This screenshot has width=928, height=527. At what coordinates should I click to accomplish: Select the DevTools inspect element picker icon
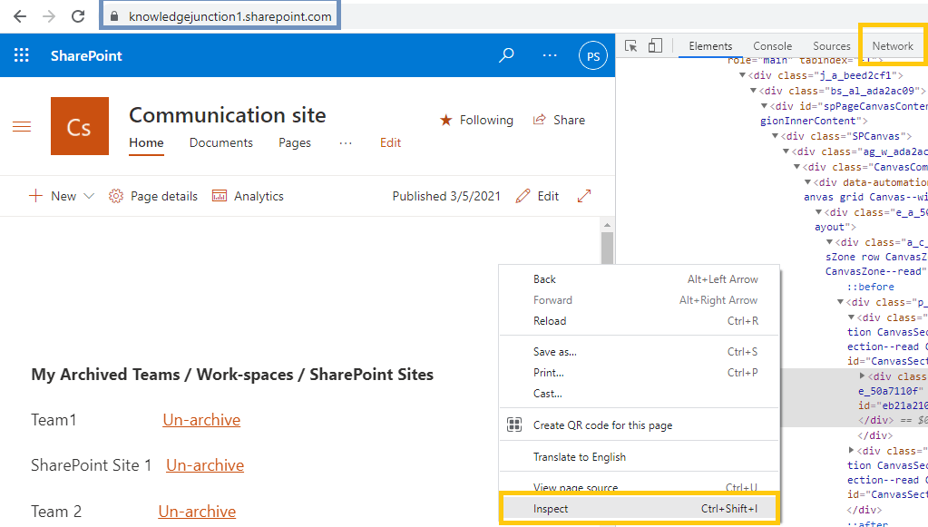[630, 46]
